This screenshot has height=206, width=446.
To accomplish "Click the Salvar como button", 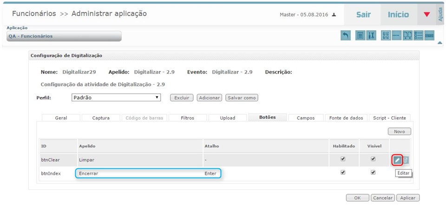I will click(x=242, y=98).
